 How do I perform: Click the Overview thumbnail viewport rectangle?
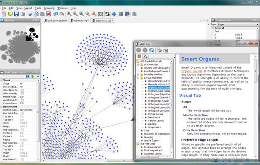coord(33,34)
